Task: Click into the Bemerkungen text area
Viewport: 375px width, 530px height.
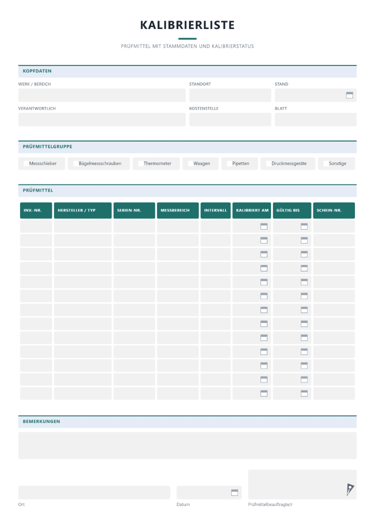Action: coord(187,445)
